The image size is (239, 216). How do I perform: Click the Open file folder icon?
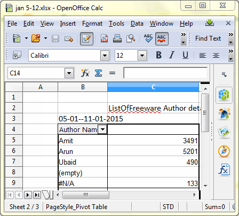(36, 38)
